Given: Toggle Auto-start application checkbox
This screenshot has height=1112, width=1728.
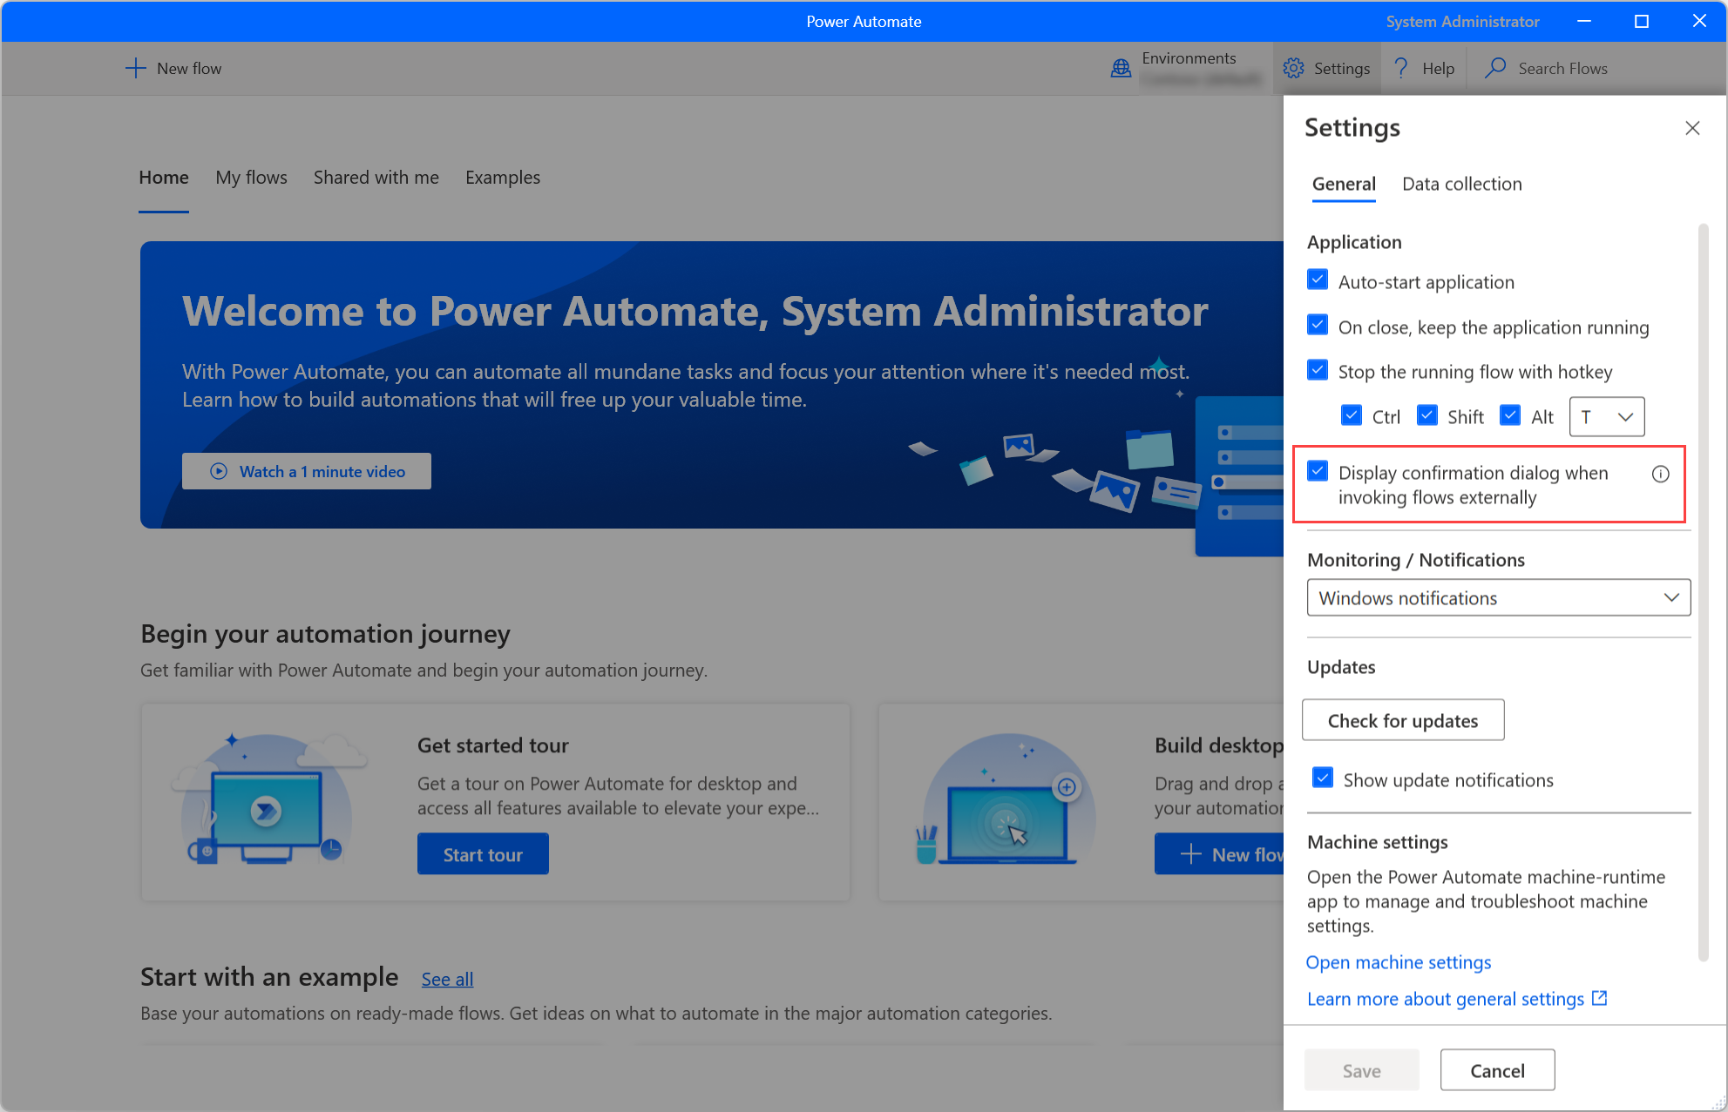Looking at the screenshot, I should pyautogui.click(x=1318, y=280).
